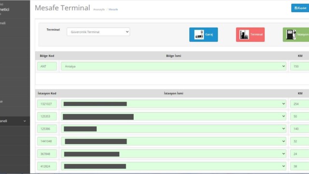
Task: Click the KM field showing 32
Action: 299,141
